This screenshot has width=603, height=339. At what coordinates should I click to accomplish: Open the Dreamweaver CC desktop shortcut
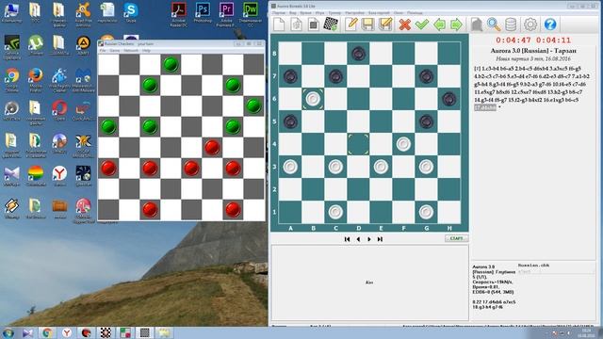coord(251,14)
